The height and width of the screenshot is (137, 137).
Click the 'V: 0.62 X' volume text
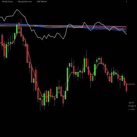click(132, 106)
